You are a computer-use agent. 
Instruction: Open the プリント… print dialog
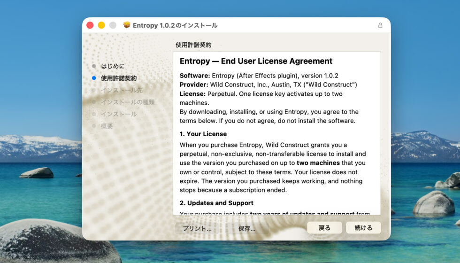point(197,229)
